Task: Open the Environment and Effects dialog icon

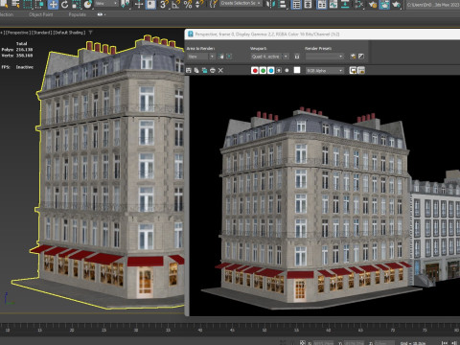Action: point(361,57)
